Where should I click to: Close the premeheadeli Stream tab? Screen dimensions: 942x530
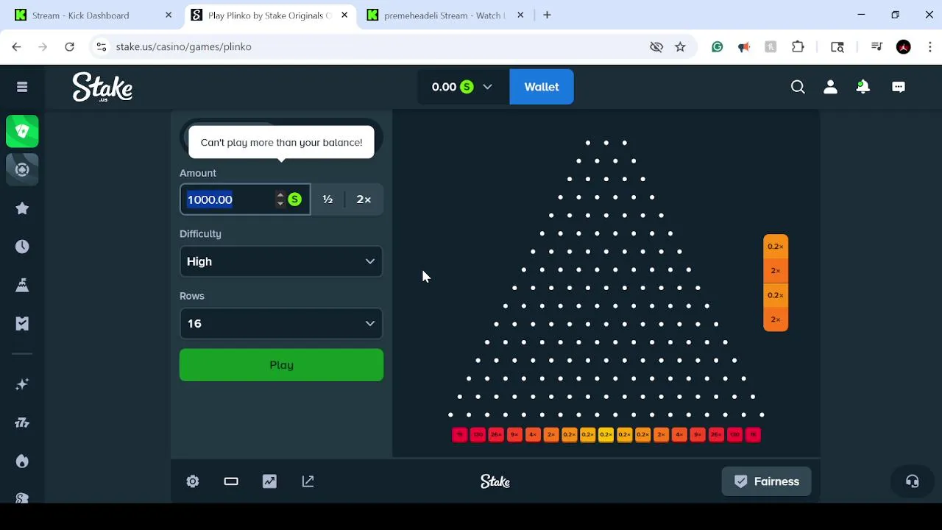tap(520, 15)
